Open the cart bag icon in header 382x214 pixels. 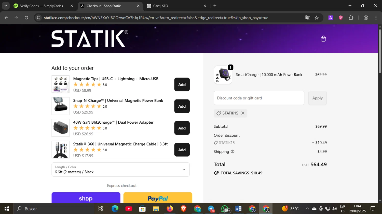tap(323, 39)
